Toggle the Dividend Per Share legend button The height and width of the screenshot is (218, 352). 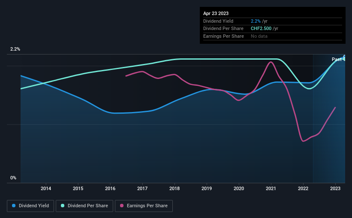84,206
